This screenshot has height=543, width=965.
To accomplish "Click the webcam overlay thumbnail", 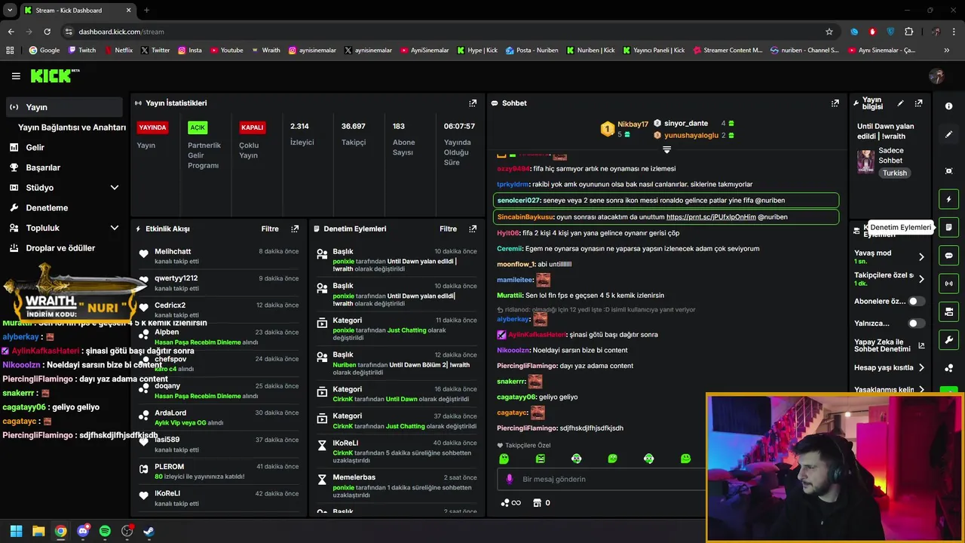I will coord(835,468).
